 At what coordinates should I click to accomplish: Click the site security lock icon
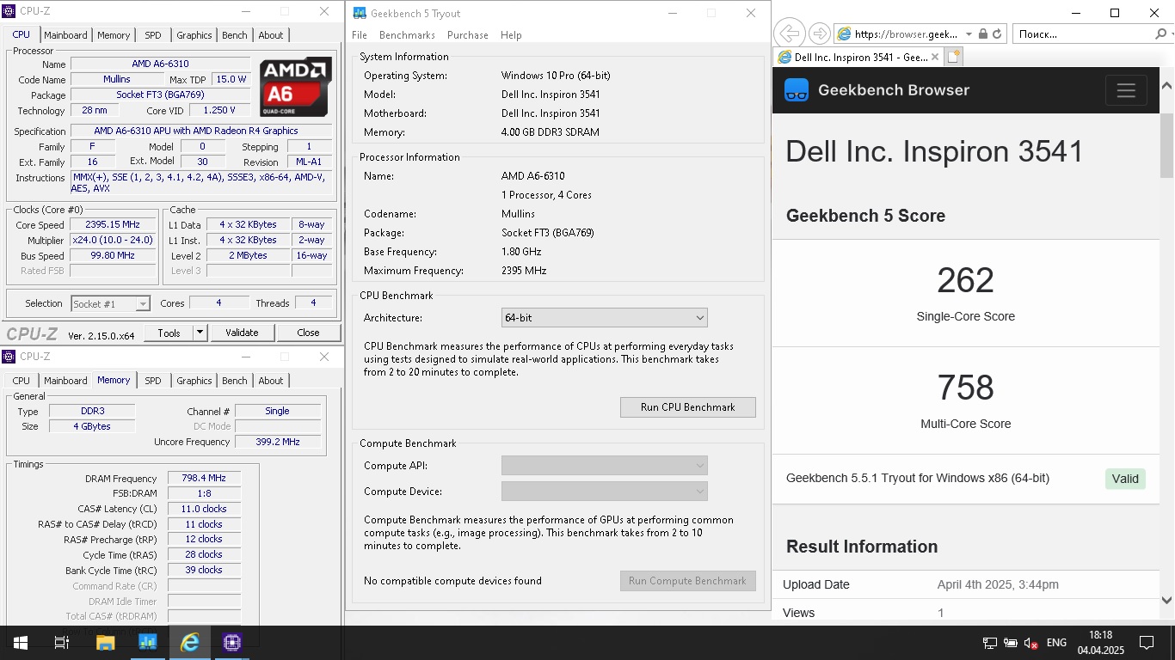[x=983, y=34]
